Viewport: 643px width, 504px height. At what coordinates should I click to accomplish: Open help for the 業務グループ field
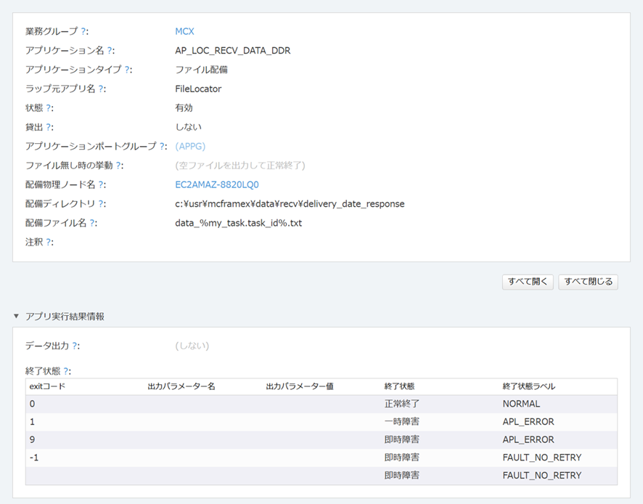pyautogui.click(x=84, y=31)
